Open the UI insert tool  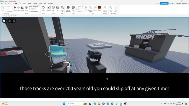[x=58, y=8]
